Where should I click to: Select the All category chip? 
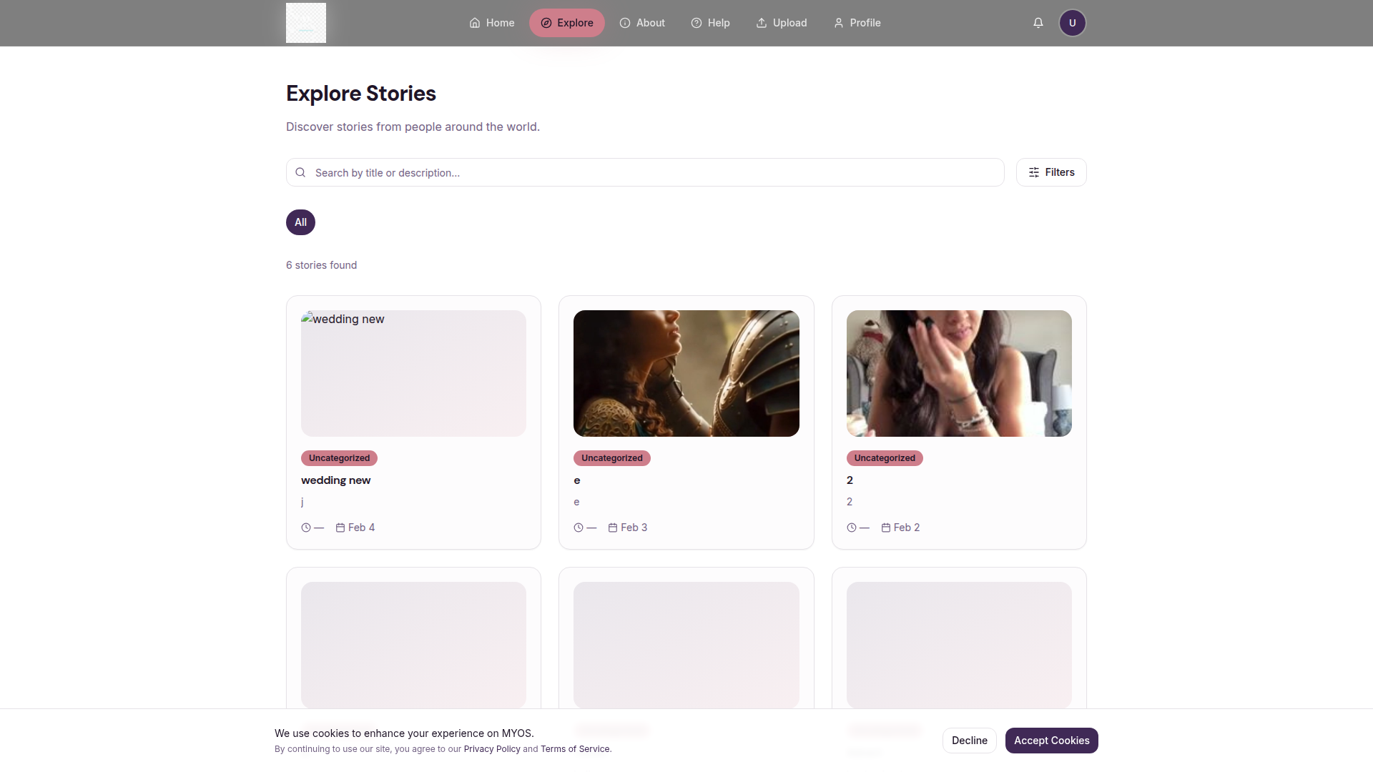click(300, 222)
